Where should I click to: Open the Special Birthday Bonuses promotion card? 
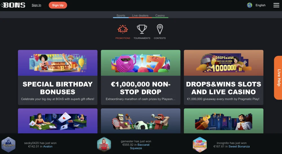pos(58,77)
